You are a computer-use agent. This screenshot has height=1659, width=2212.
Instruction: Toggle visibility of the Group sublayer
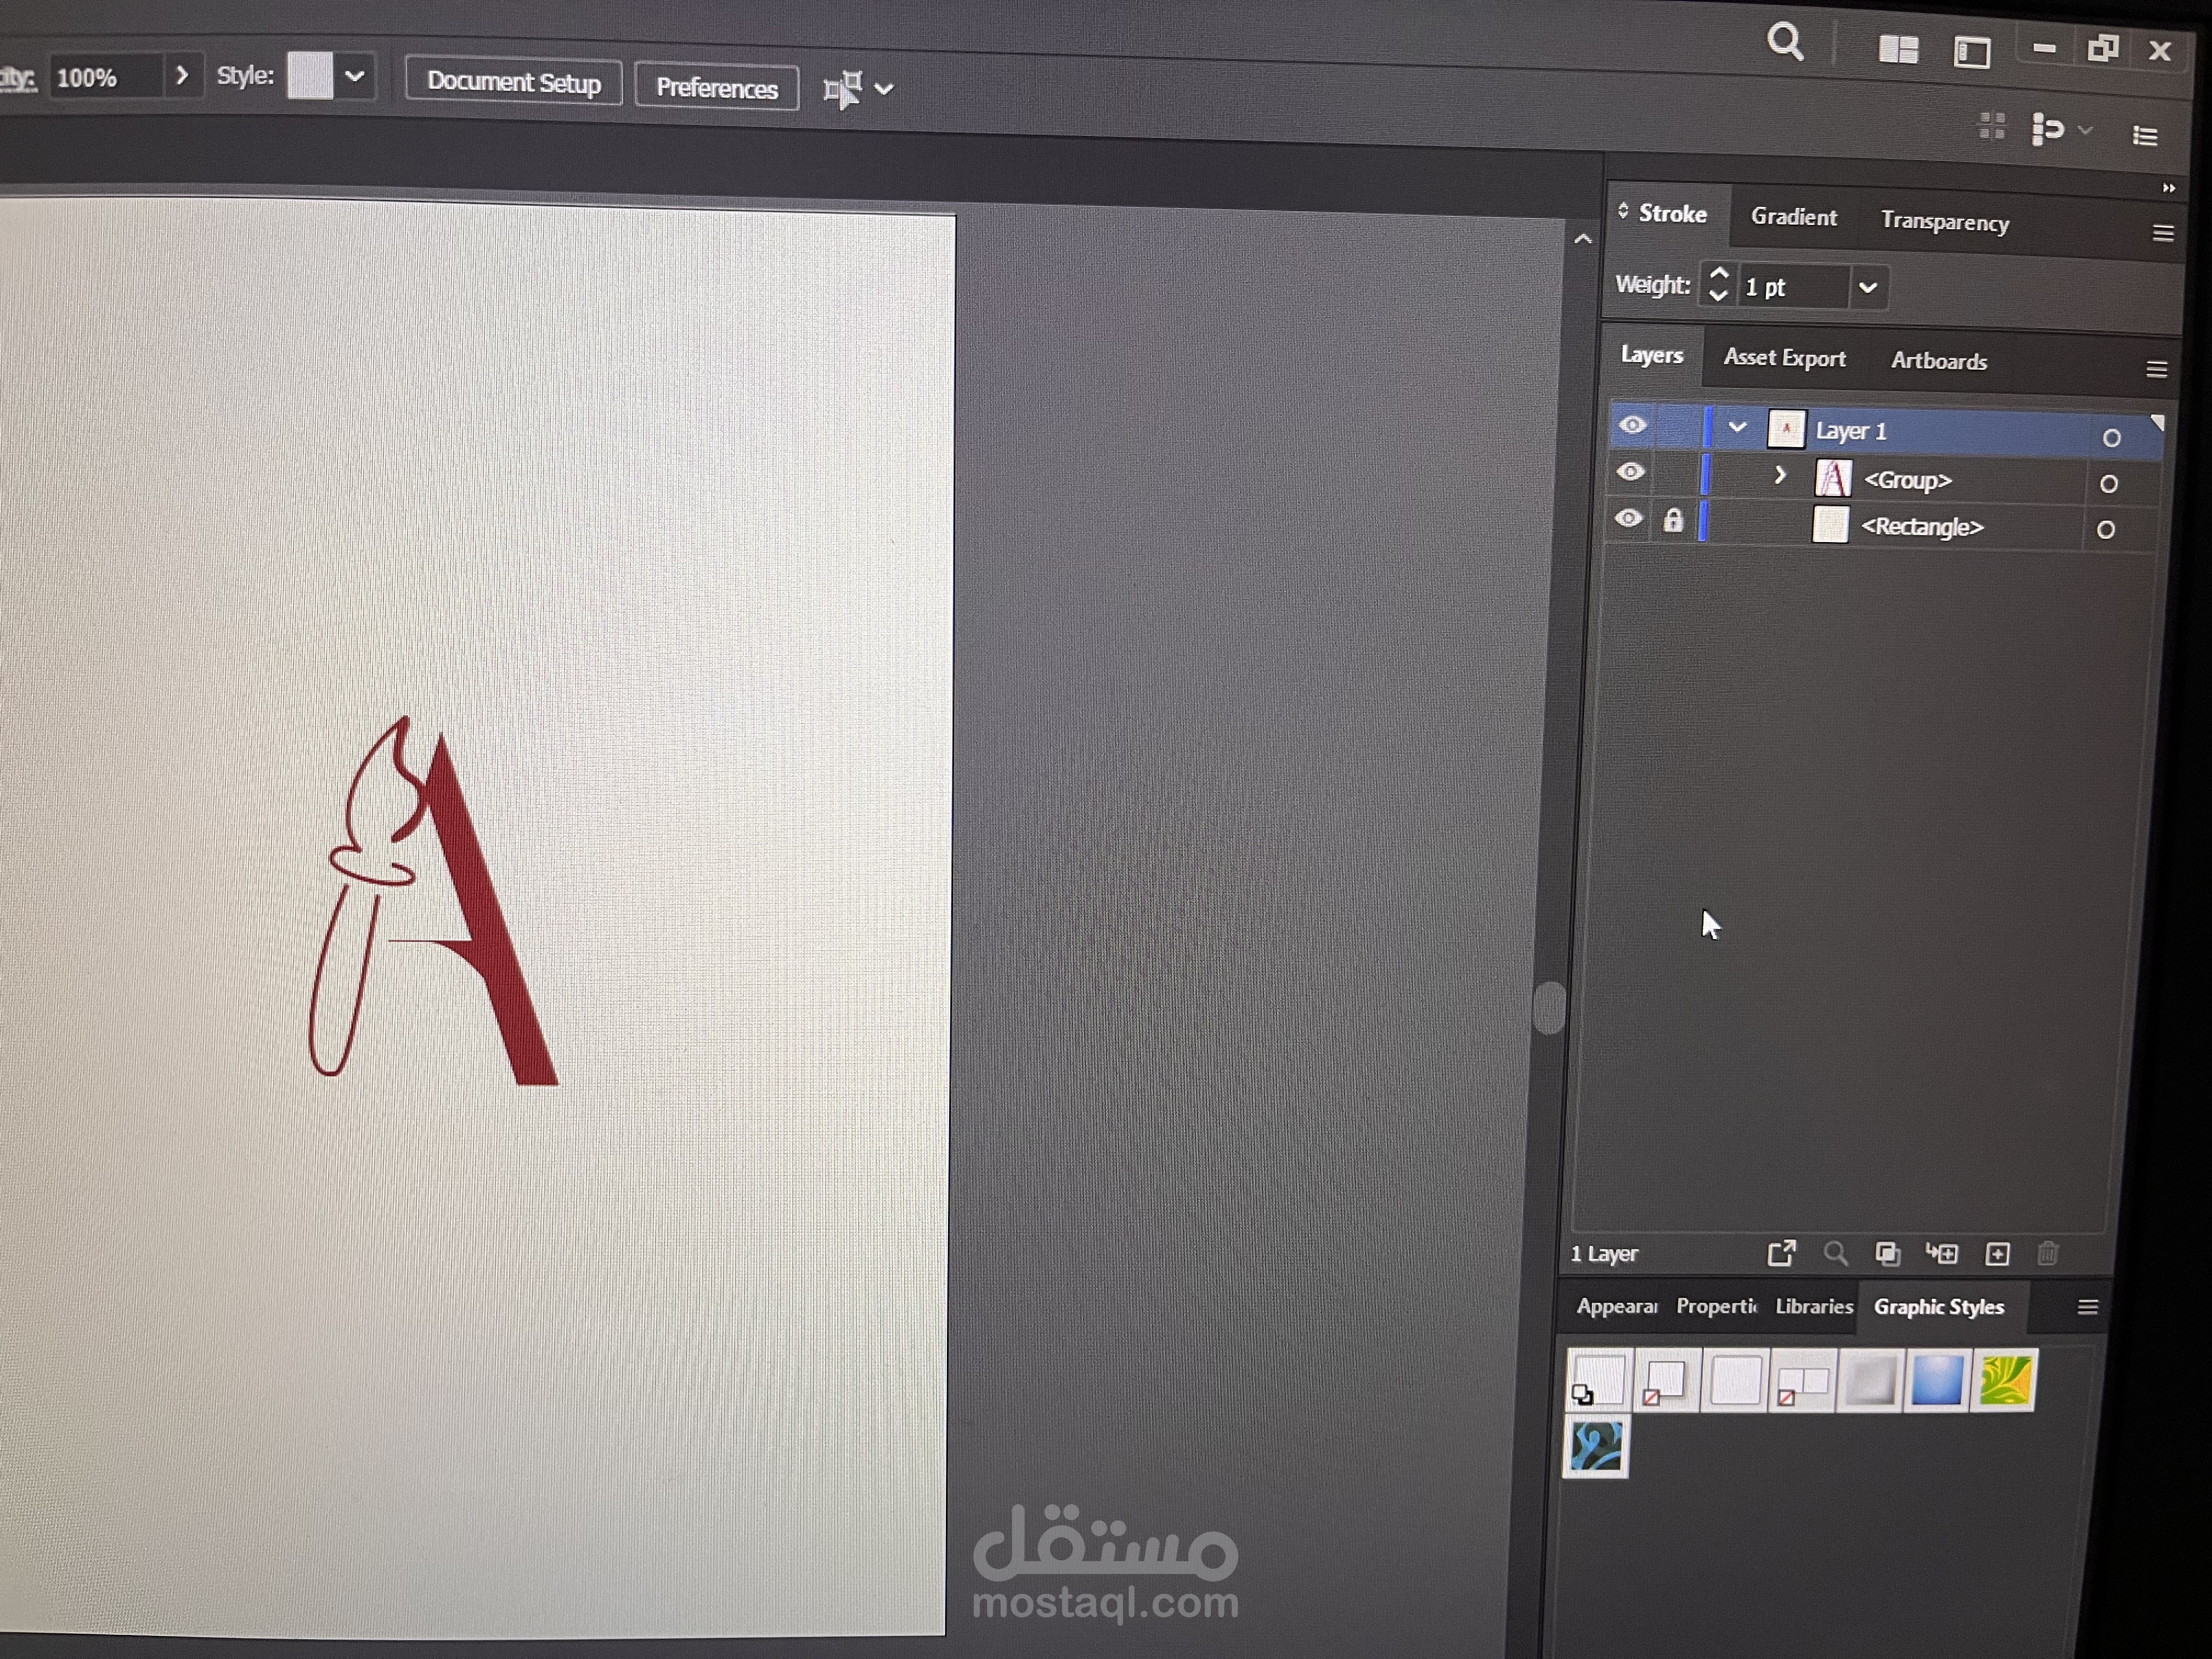[x=1630, y=472]
